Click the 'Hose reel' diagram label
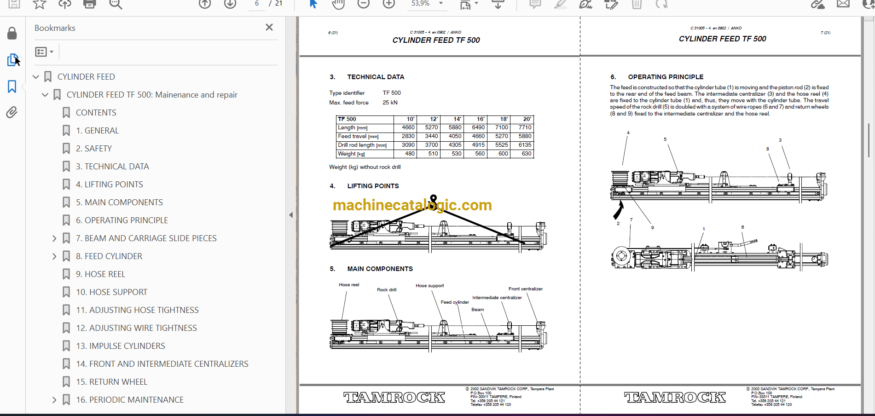Image resolution: width=875 pixels, height=416 pixels. pos(349,285)
